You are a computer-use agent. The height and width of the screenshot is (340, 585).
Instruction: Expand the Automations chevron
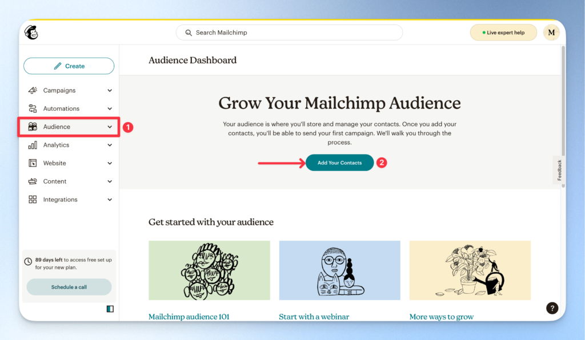tap(110, 109)
